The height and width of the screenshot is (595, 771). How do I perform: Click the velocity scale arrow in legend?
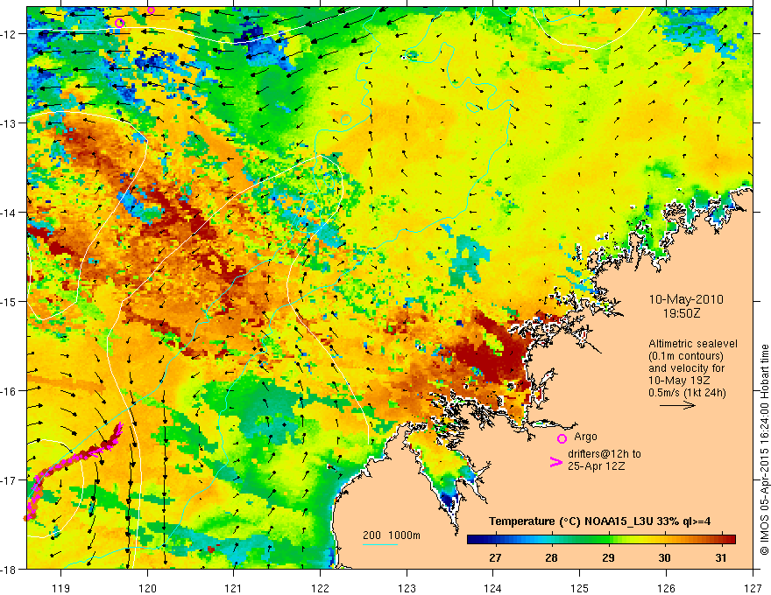tap(677, 405)
